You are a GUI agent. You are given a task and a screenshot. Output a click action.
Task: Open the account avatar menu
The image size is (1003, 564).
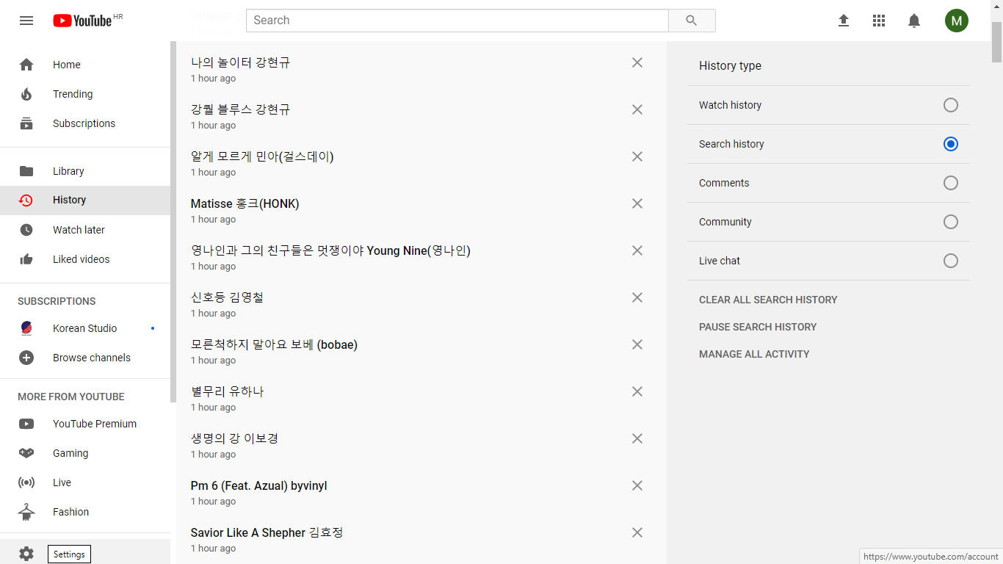[x=957, y=21]
